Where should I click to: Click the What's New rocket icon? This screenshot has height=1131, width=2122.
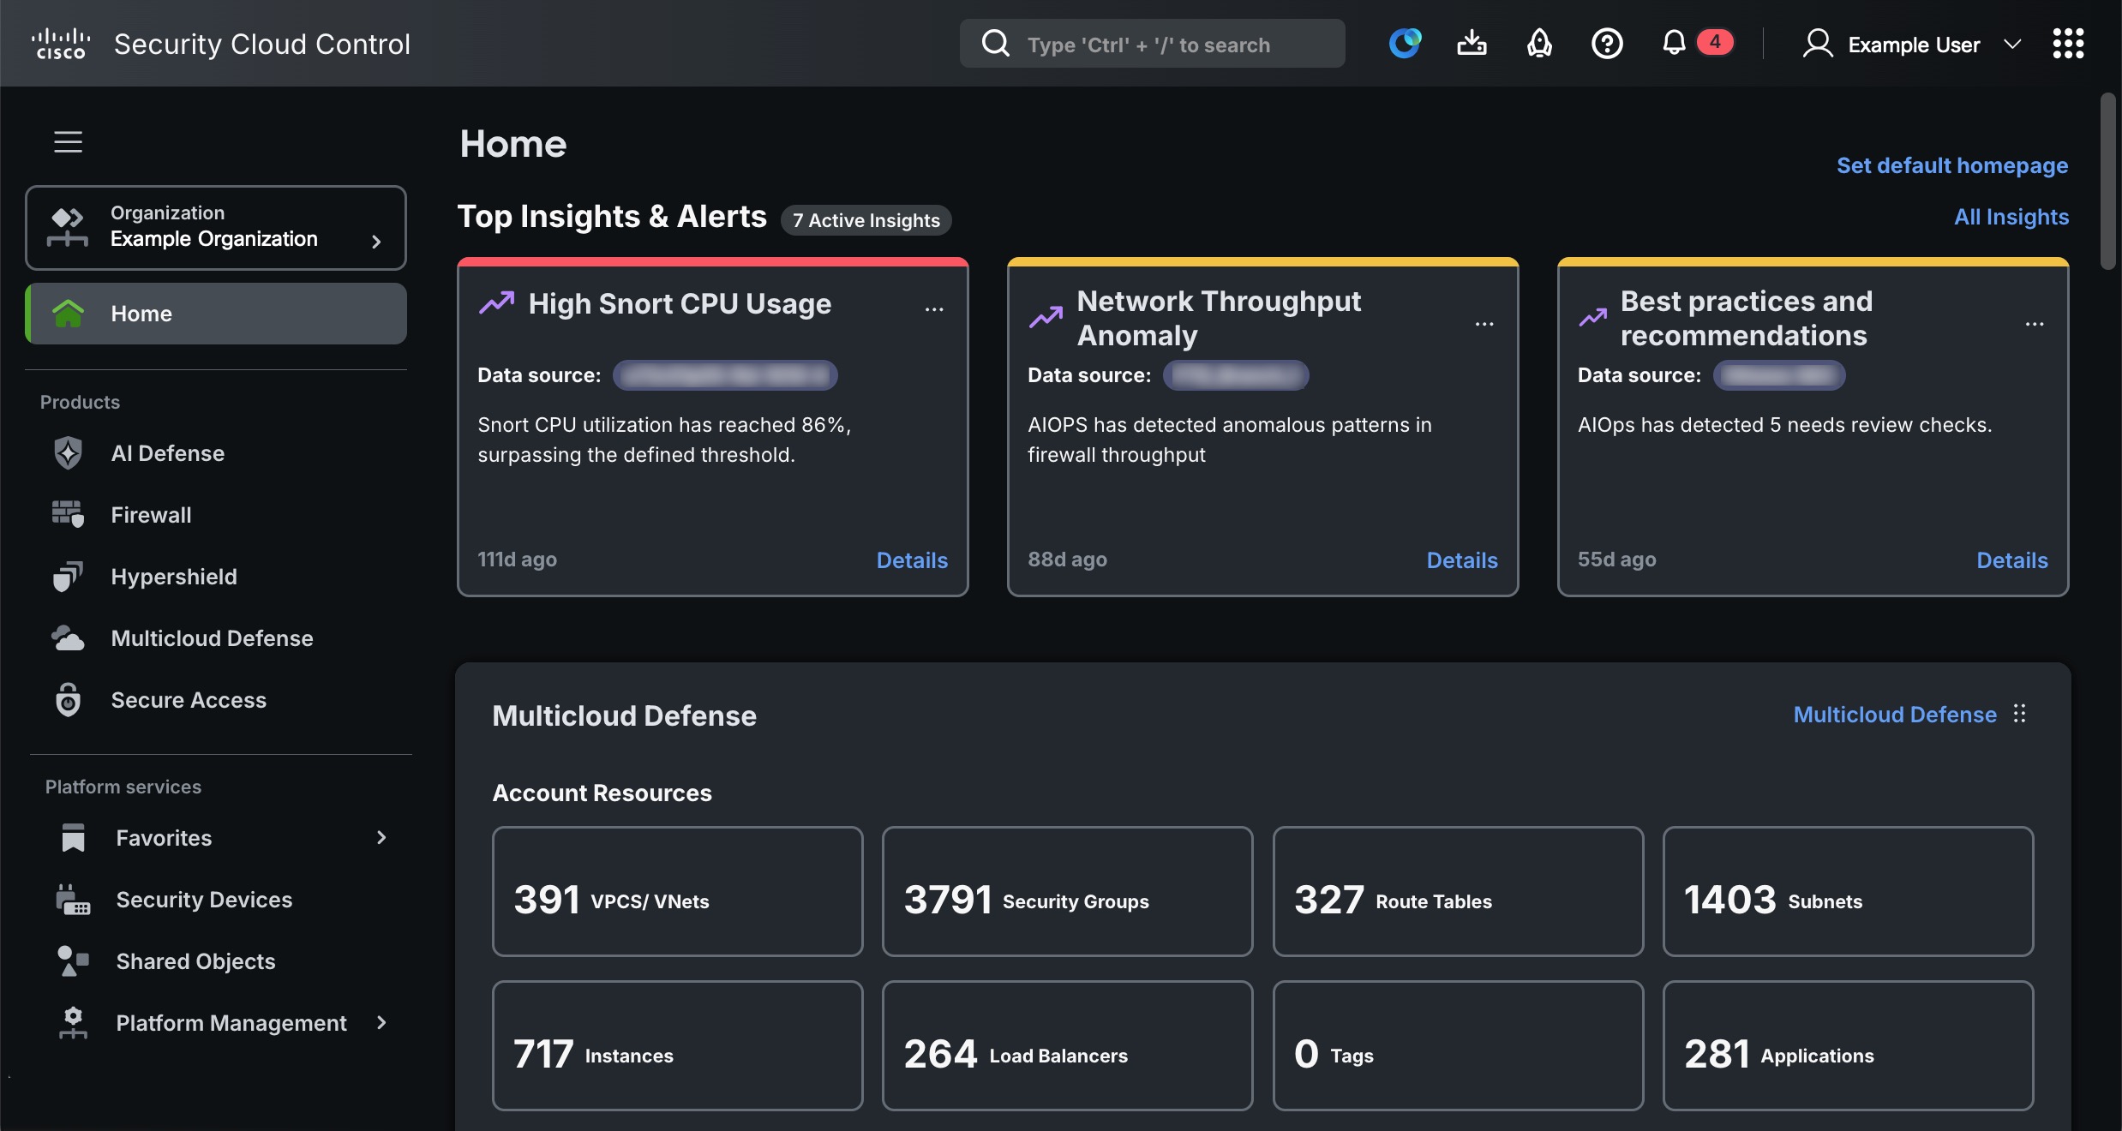(x=1538, y=43)
